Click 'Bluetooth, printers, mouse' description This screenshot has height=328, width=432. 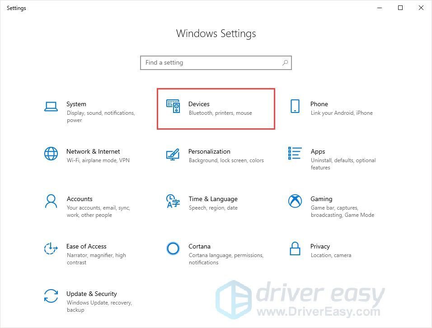point(221,113)
